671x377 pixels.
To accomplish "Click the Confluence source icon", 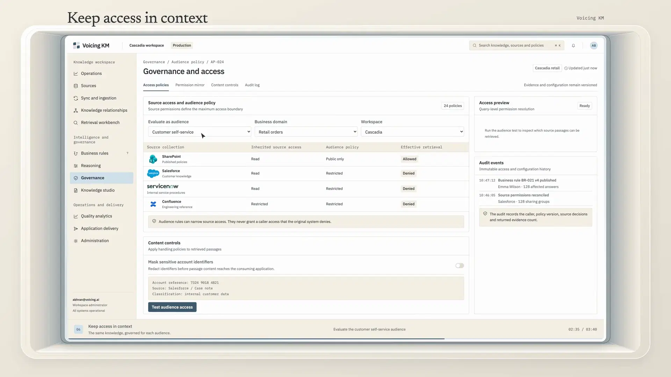I will tap(153, 204).
